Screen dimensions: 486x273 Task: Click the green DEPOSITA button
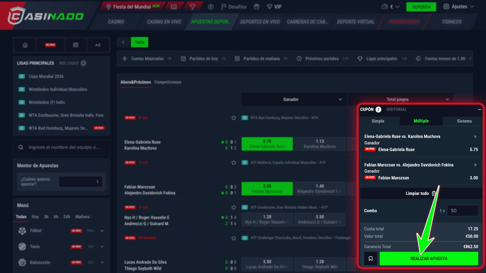(421, 7)
